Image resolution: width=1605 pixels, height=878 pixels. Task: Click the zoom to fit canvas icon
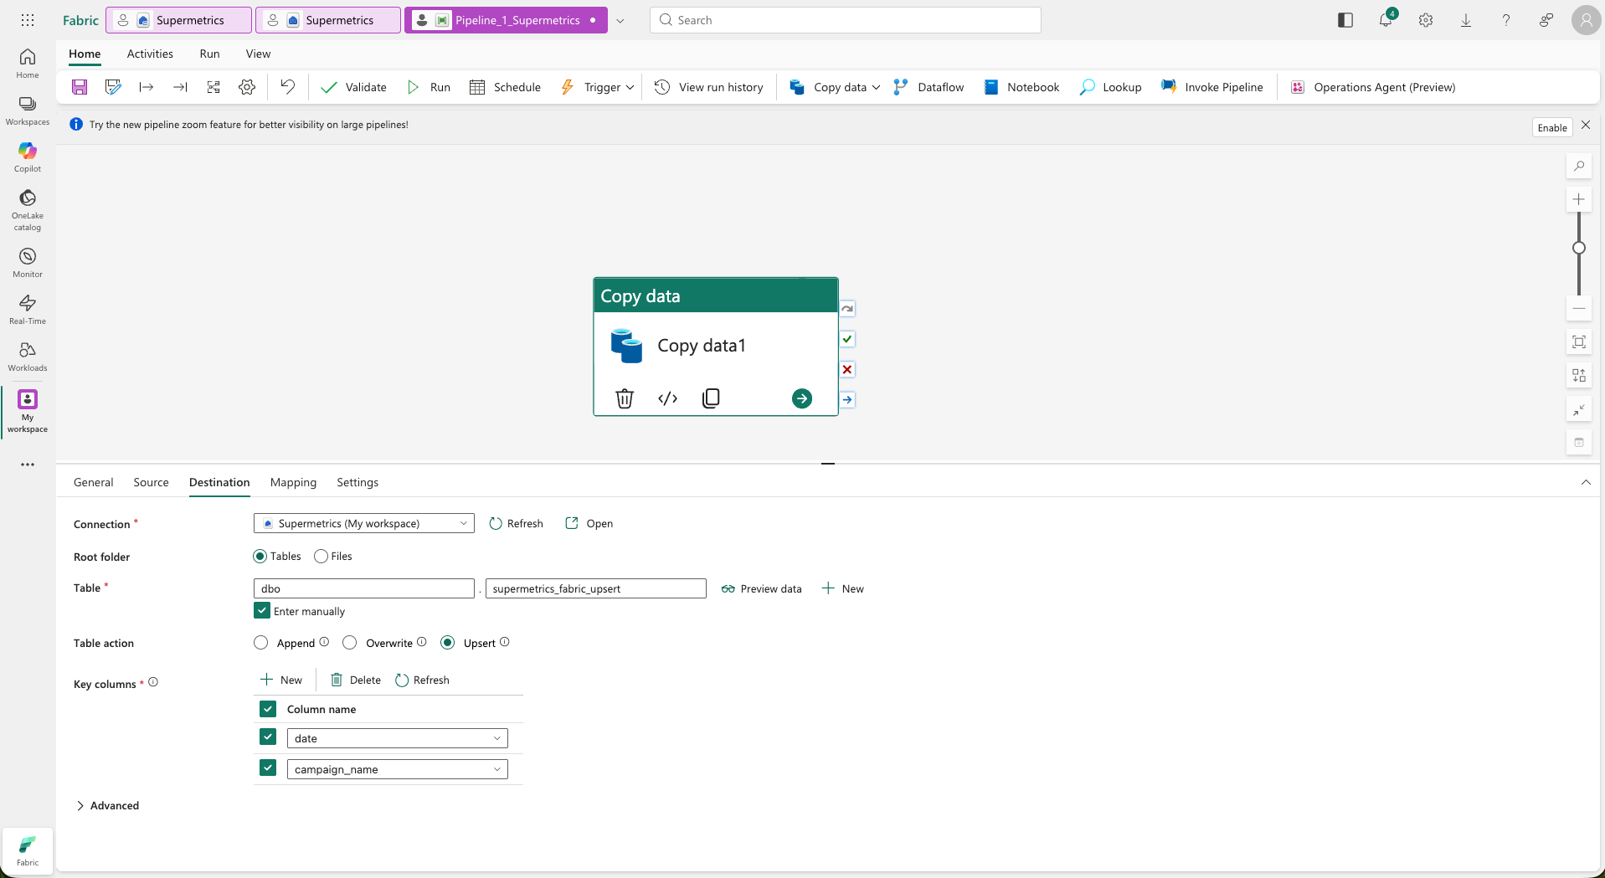point(1579,341)
